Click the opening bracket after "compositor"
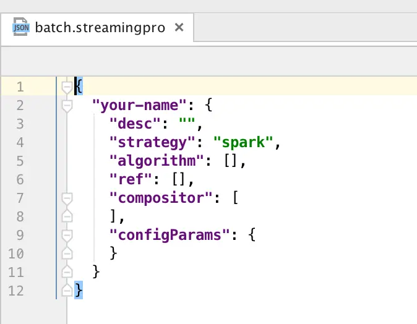The height and width of the screenshot is (324, 417). click(x=235, y=198)
